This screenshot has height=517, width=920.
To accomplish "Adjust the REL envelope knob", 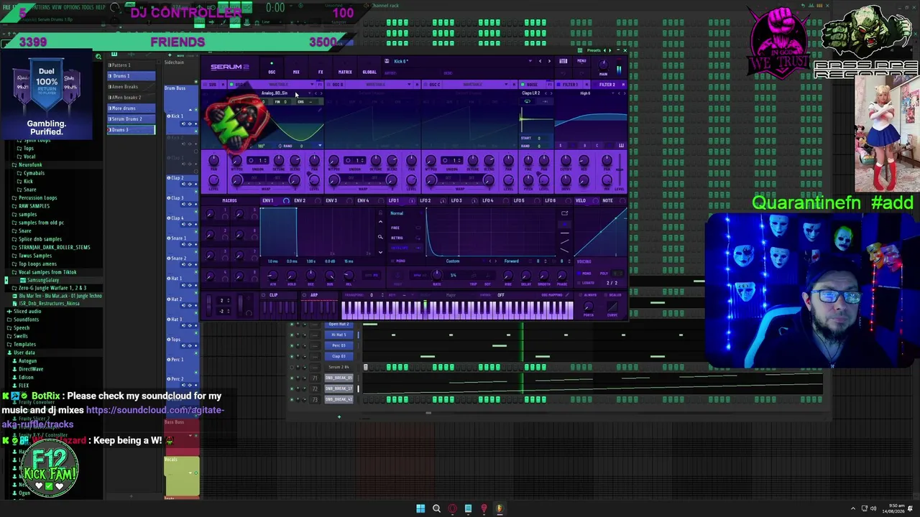I will [349, 276].
